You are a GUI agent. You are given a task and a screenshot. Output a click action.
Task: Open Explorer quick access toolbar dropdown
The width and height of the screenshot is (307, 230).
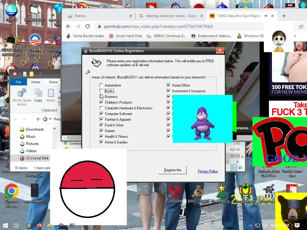(37, 74)
